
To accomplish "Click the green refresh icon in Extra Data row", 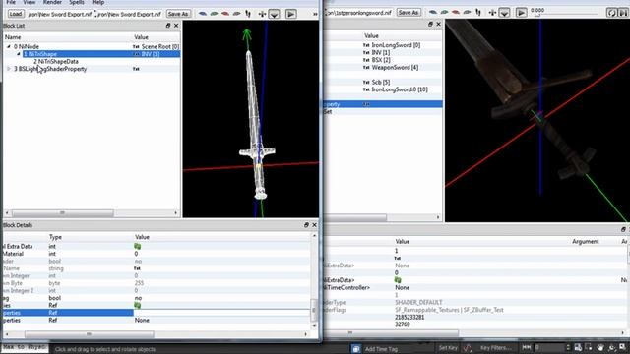I will point(138,246).
